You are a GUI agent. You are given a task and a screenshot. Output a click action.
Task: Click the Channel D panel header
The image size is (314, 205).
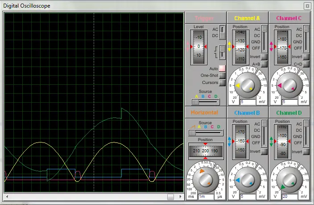(289, 113)
